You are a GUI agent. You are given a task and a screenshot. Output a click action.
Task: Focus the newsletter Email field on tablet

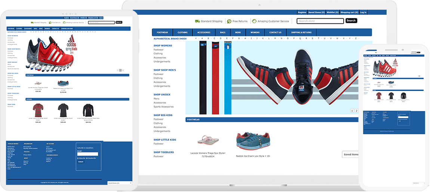click(87, 154)
